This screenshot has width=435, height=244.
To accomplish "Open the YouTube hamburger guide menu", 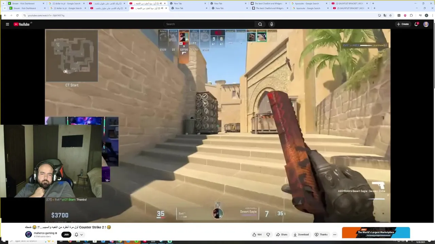I will point(7,24).
